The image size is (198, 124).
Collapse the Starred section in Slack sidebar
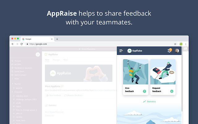coord(12,84)
